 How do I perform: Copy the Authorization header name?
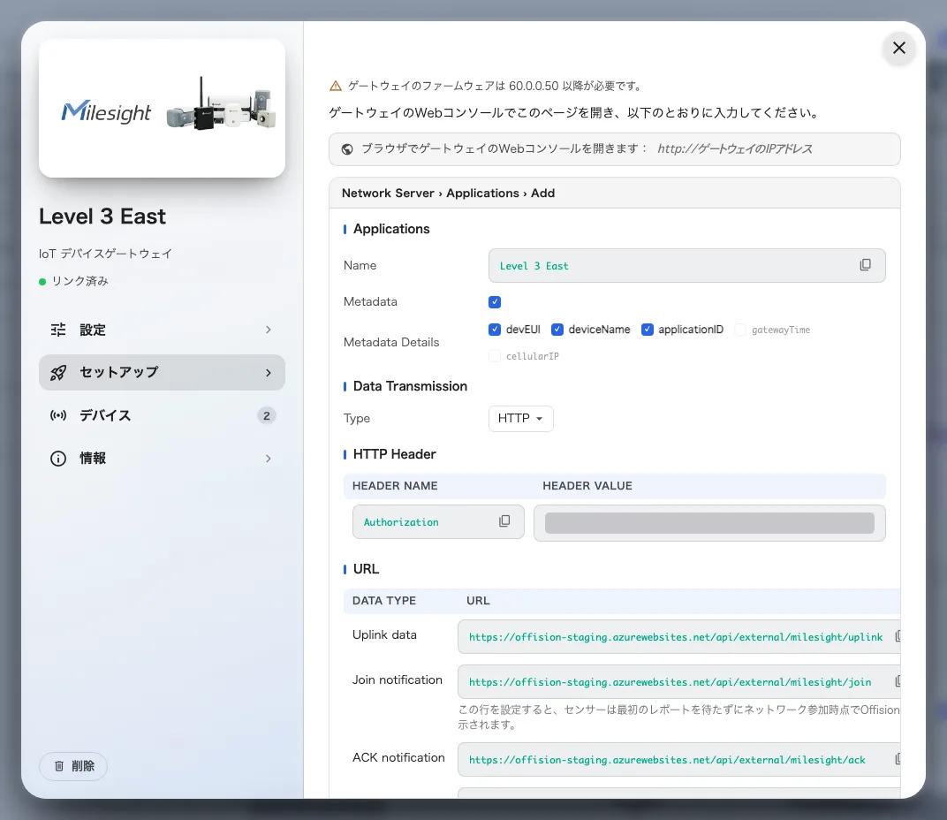click(504, 520)
